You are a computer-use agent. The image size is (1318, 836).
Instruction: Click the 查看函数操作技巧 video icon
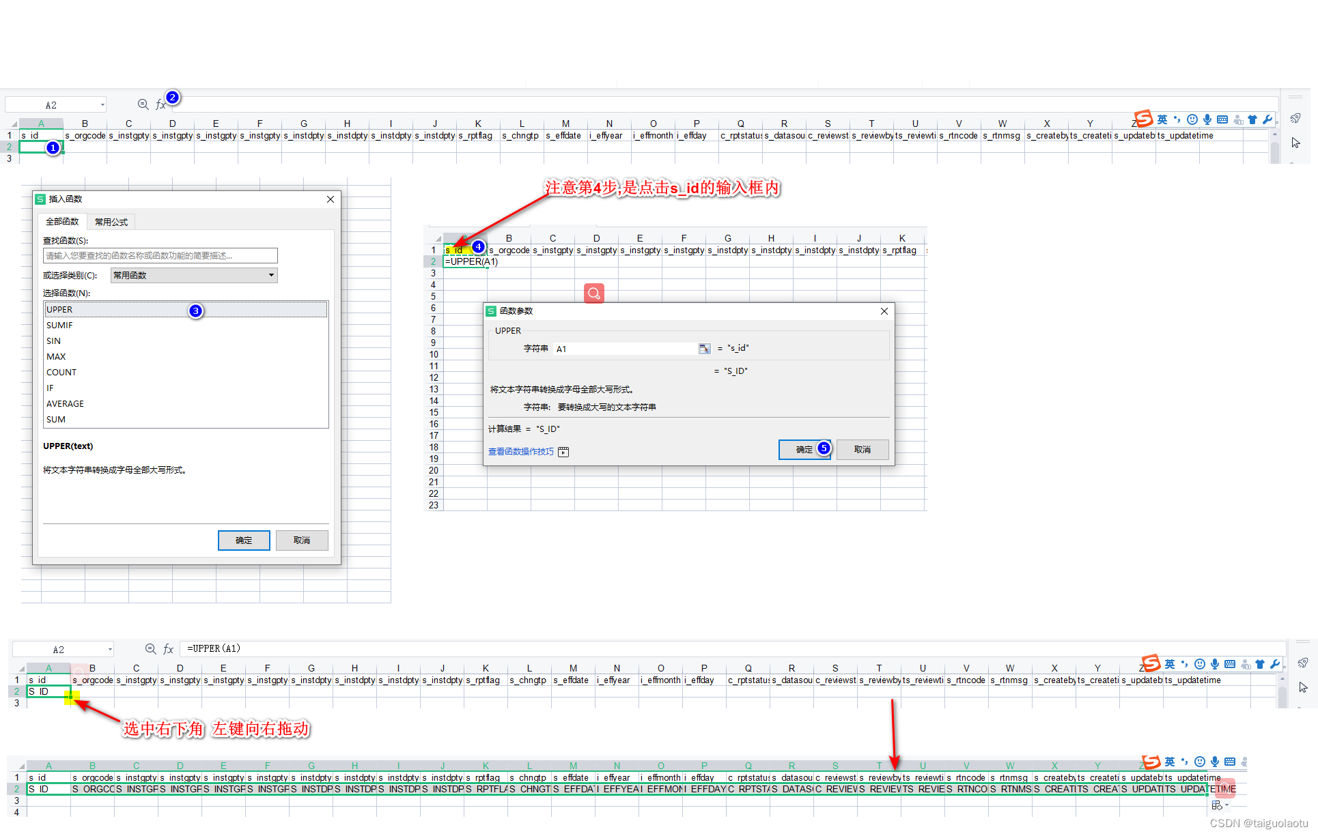click(563, 452)
